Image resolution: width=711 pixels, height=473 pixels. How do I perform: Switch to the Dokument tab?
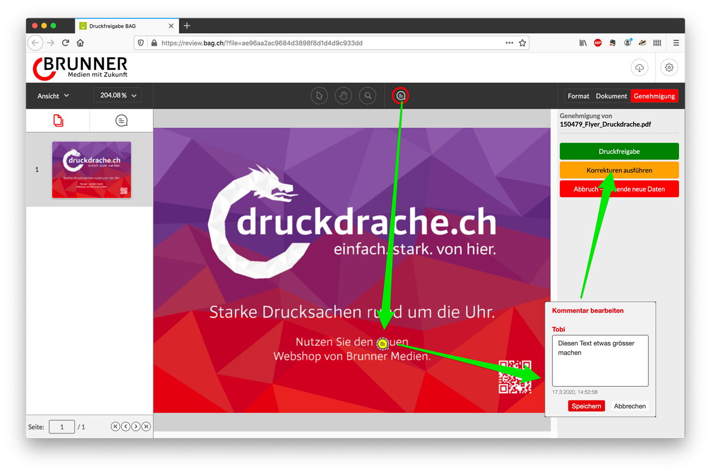pyautogui.click(x=611, y=96)
